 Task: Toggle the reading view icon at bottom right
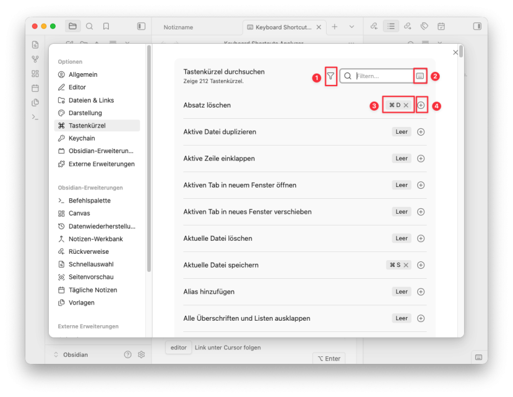478,358
